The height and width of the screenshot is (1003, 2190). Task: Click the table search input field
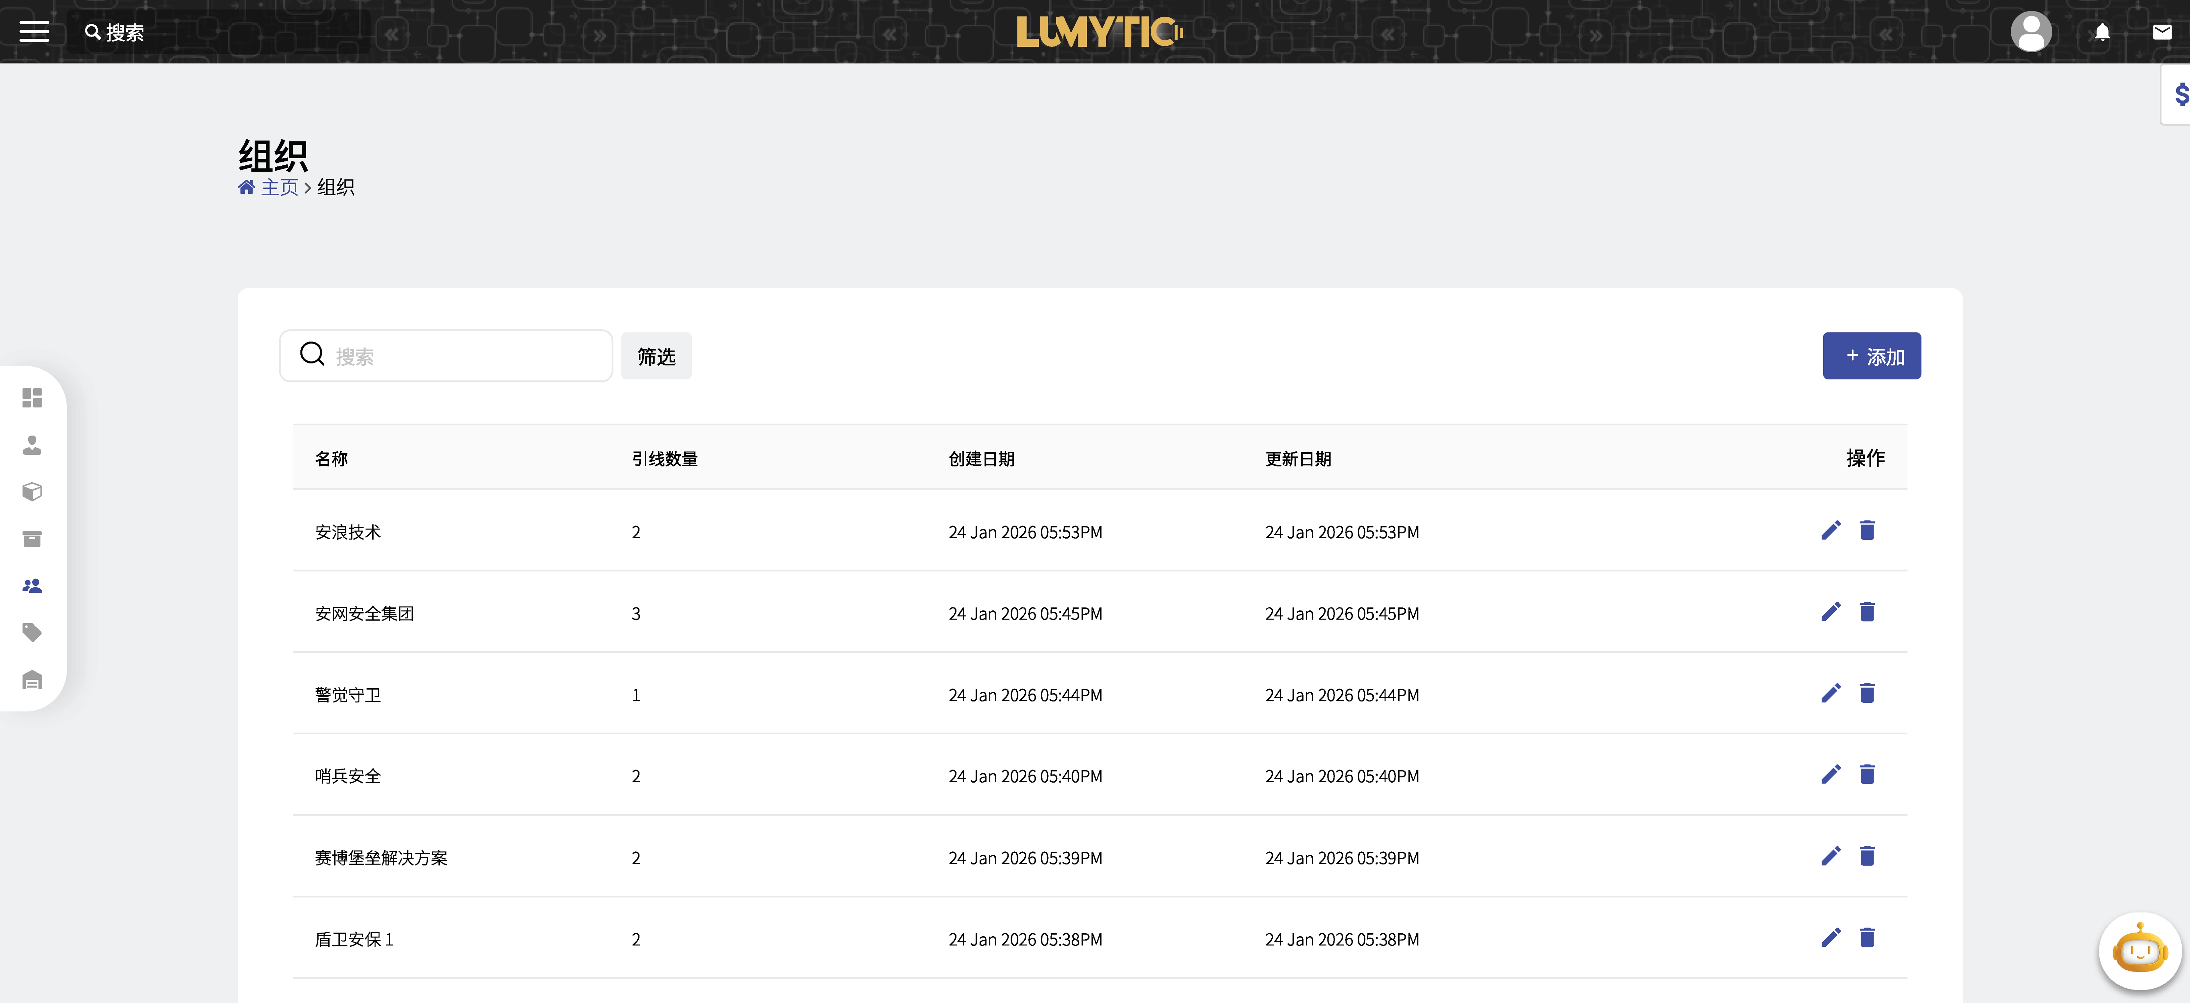click(459, 356)
